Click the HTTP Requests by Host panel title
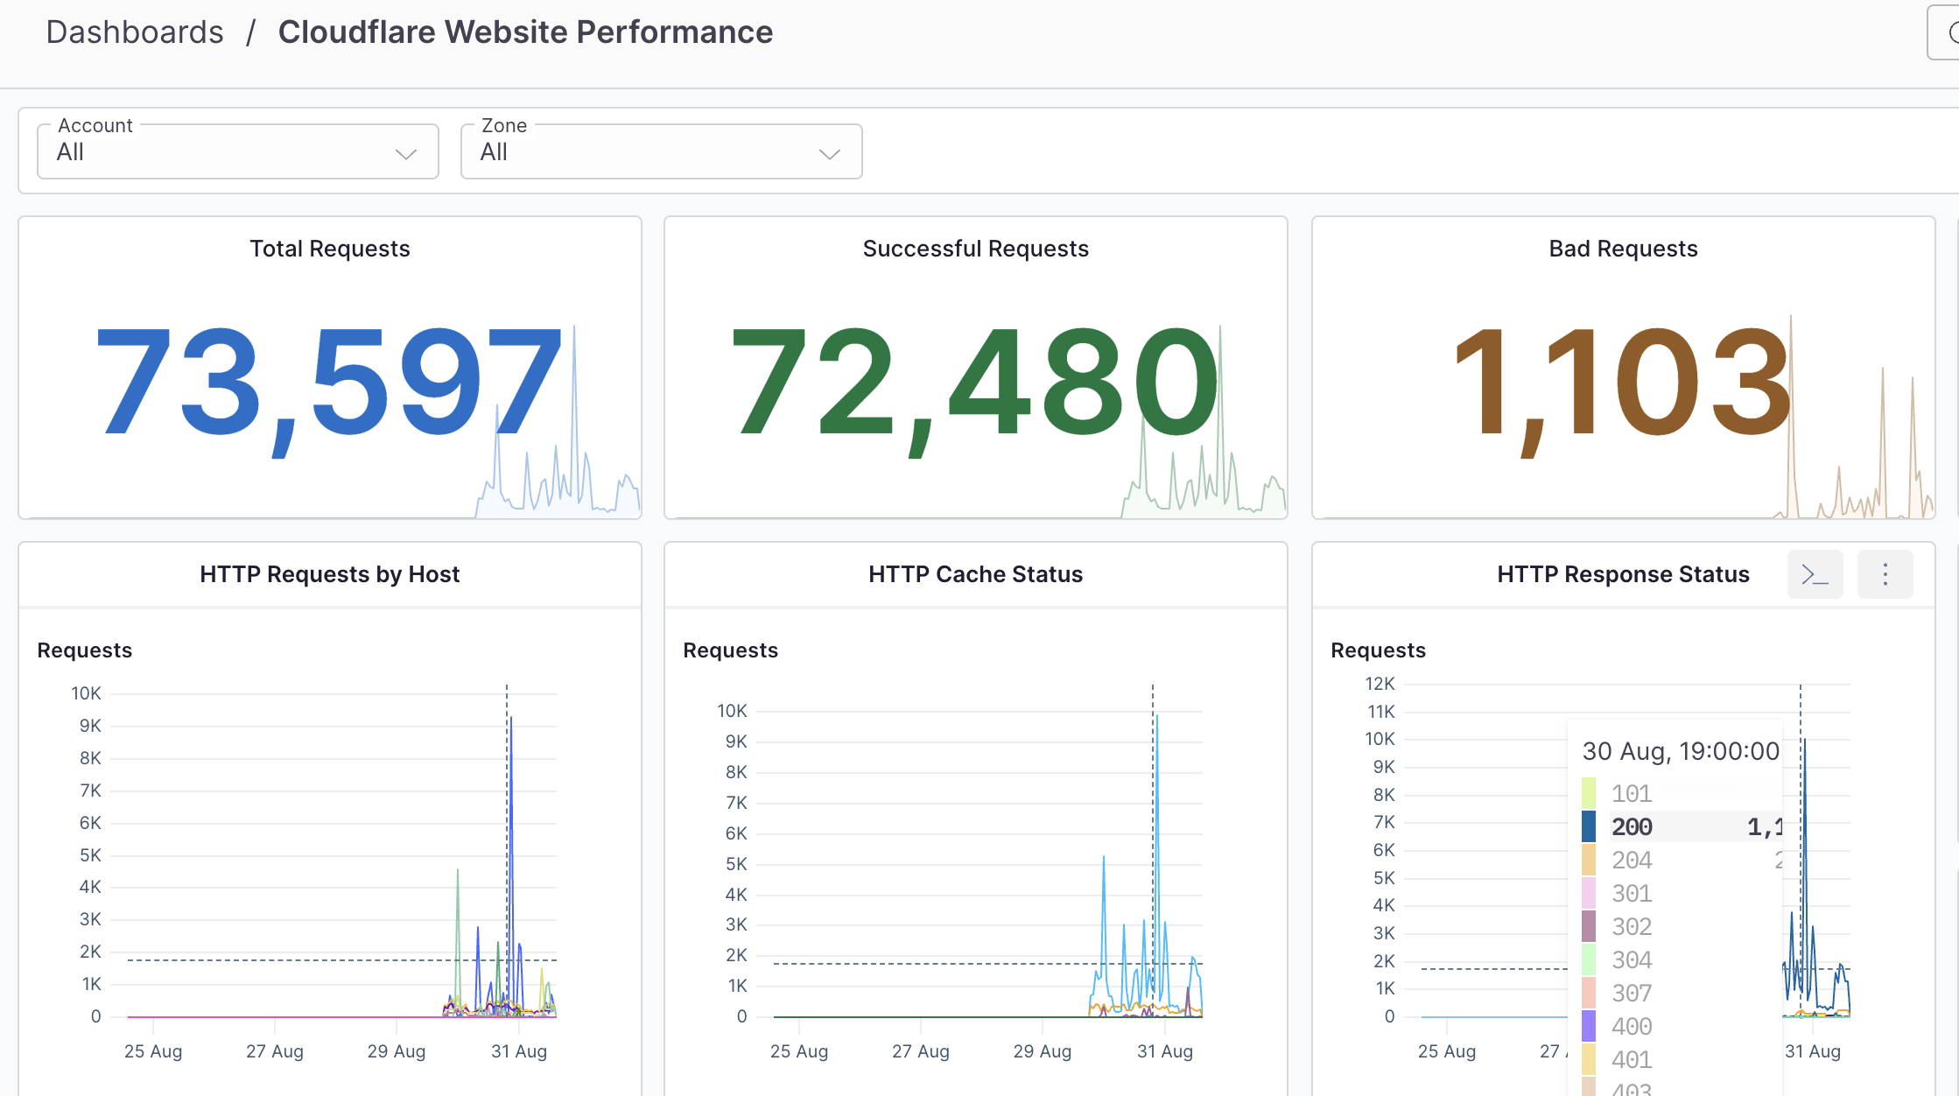 [329, 574]
